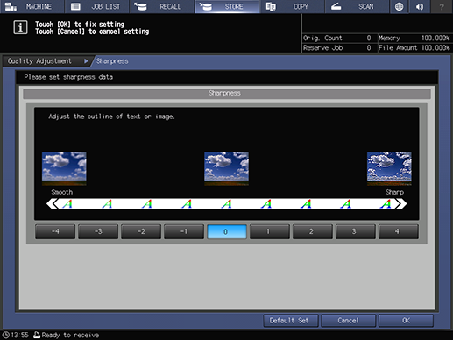The image size is (453, 340).
Task: Set sharpness level to 4
Action: point(399,231)
